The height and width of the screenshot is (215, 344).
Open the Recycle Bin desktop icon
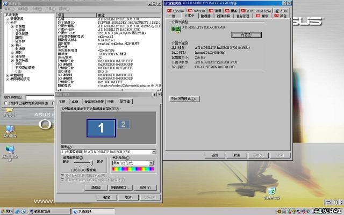click(x=272, y=193)
